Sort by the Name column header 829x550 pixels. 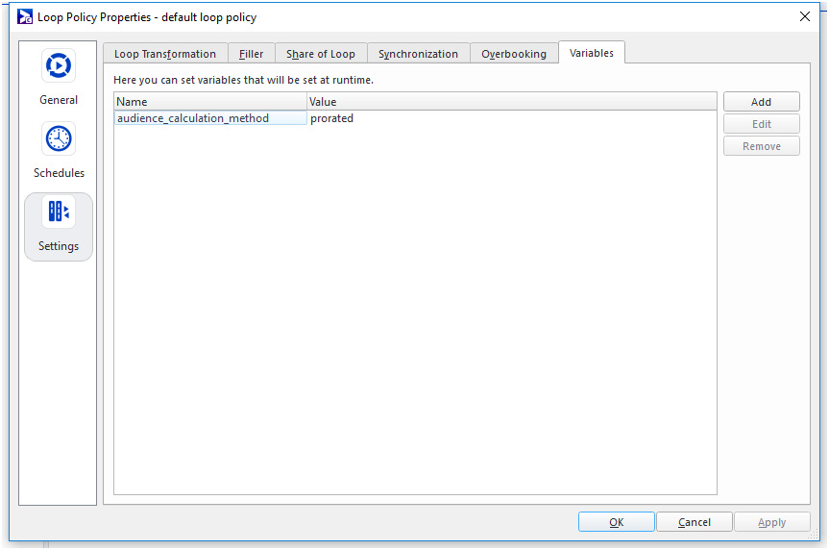pyautogui.click(x=210, y=101)
